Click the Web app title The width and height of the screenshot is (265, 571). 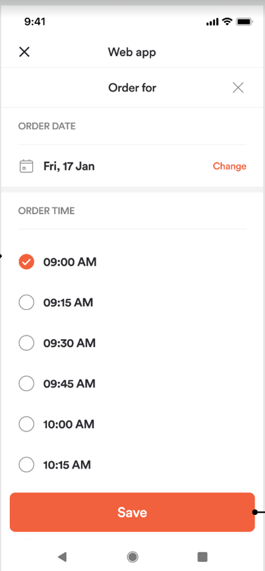click(x=132, y=52)
